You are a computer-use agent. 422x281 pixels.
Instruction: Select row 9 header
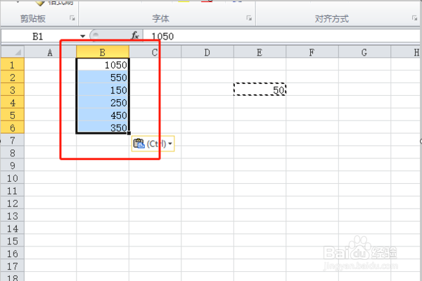click(x=13, y=166)
